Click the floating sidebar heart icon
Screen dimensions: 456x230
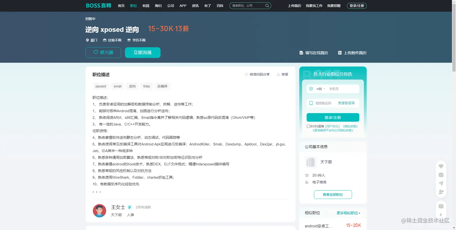pos(441,166)
